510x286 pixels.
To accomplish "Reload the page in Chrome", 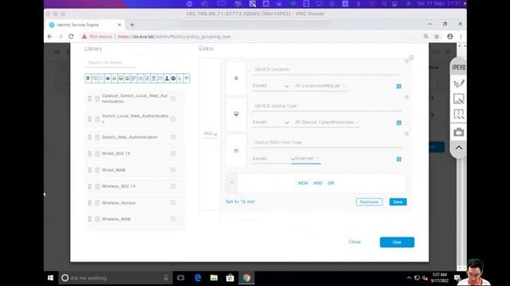I will 71,37.
